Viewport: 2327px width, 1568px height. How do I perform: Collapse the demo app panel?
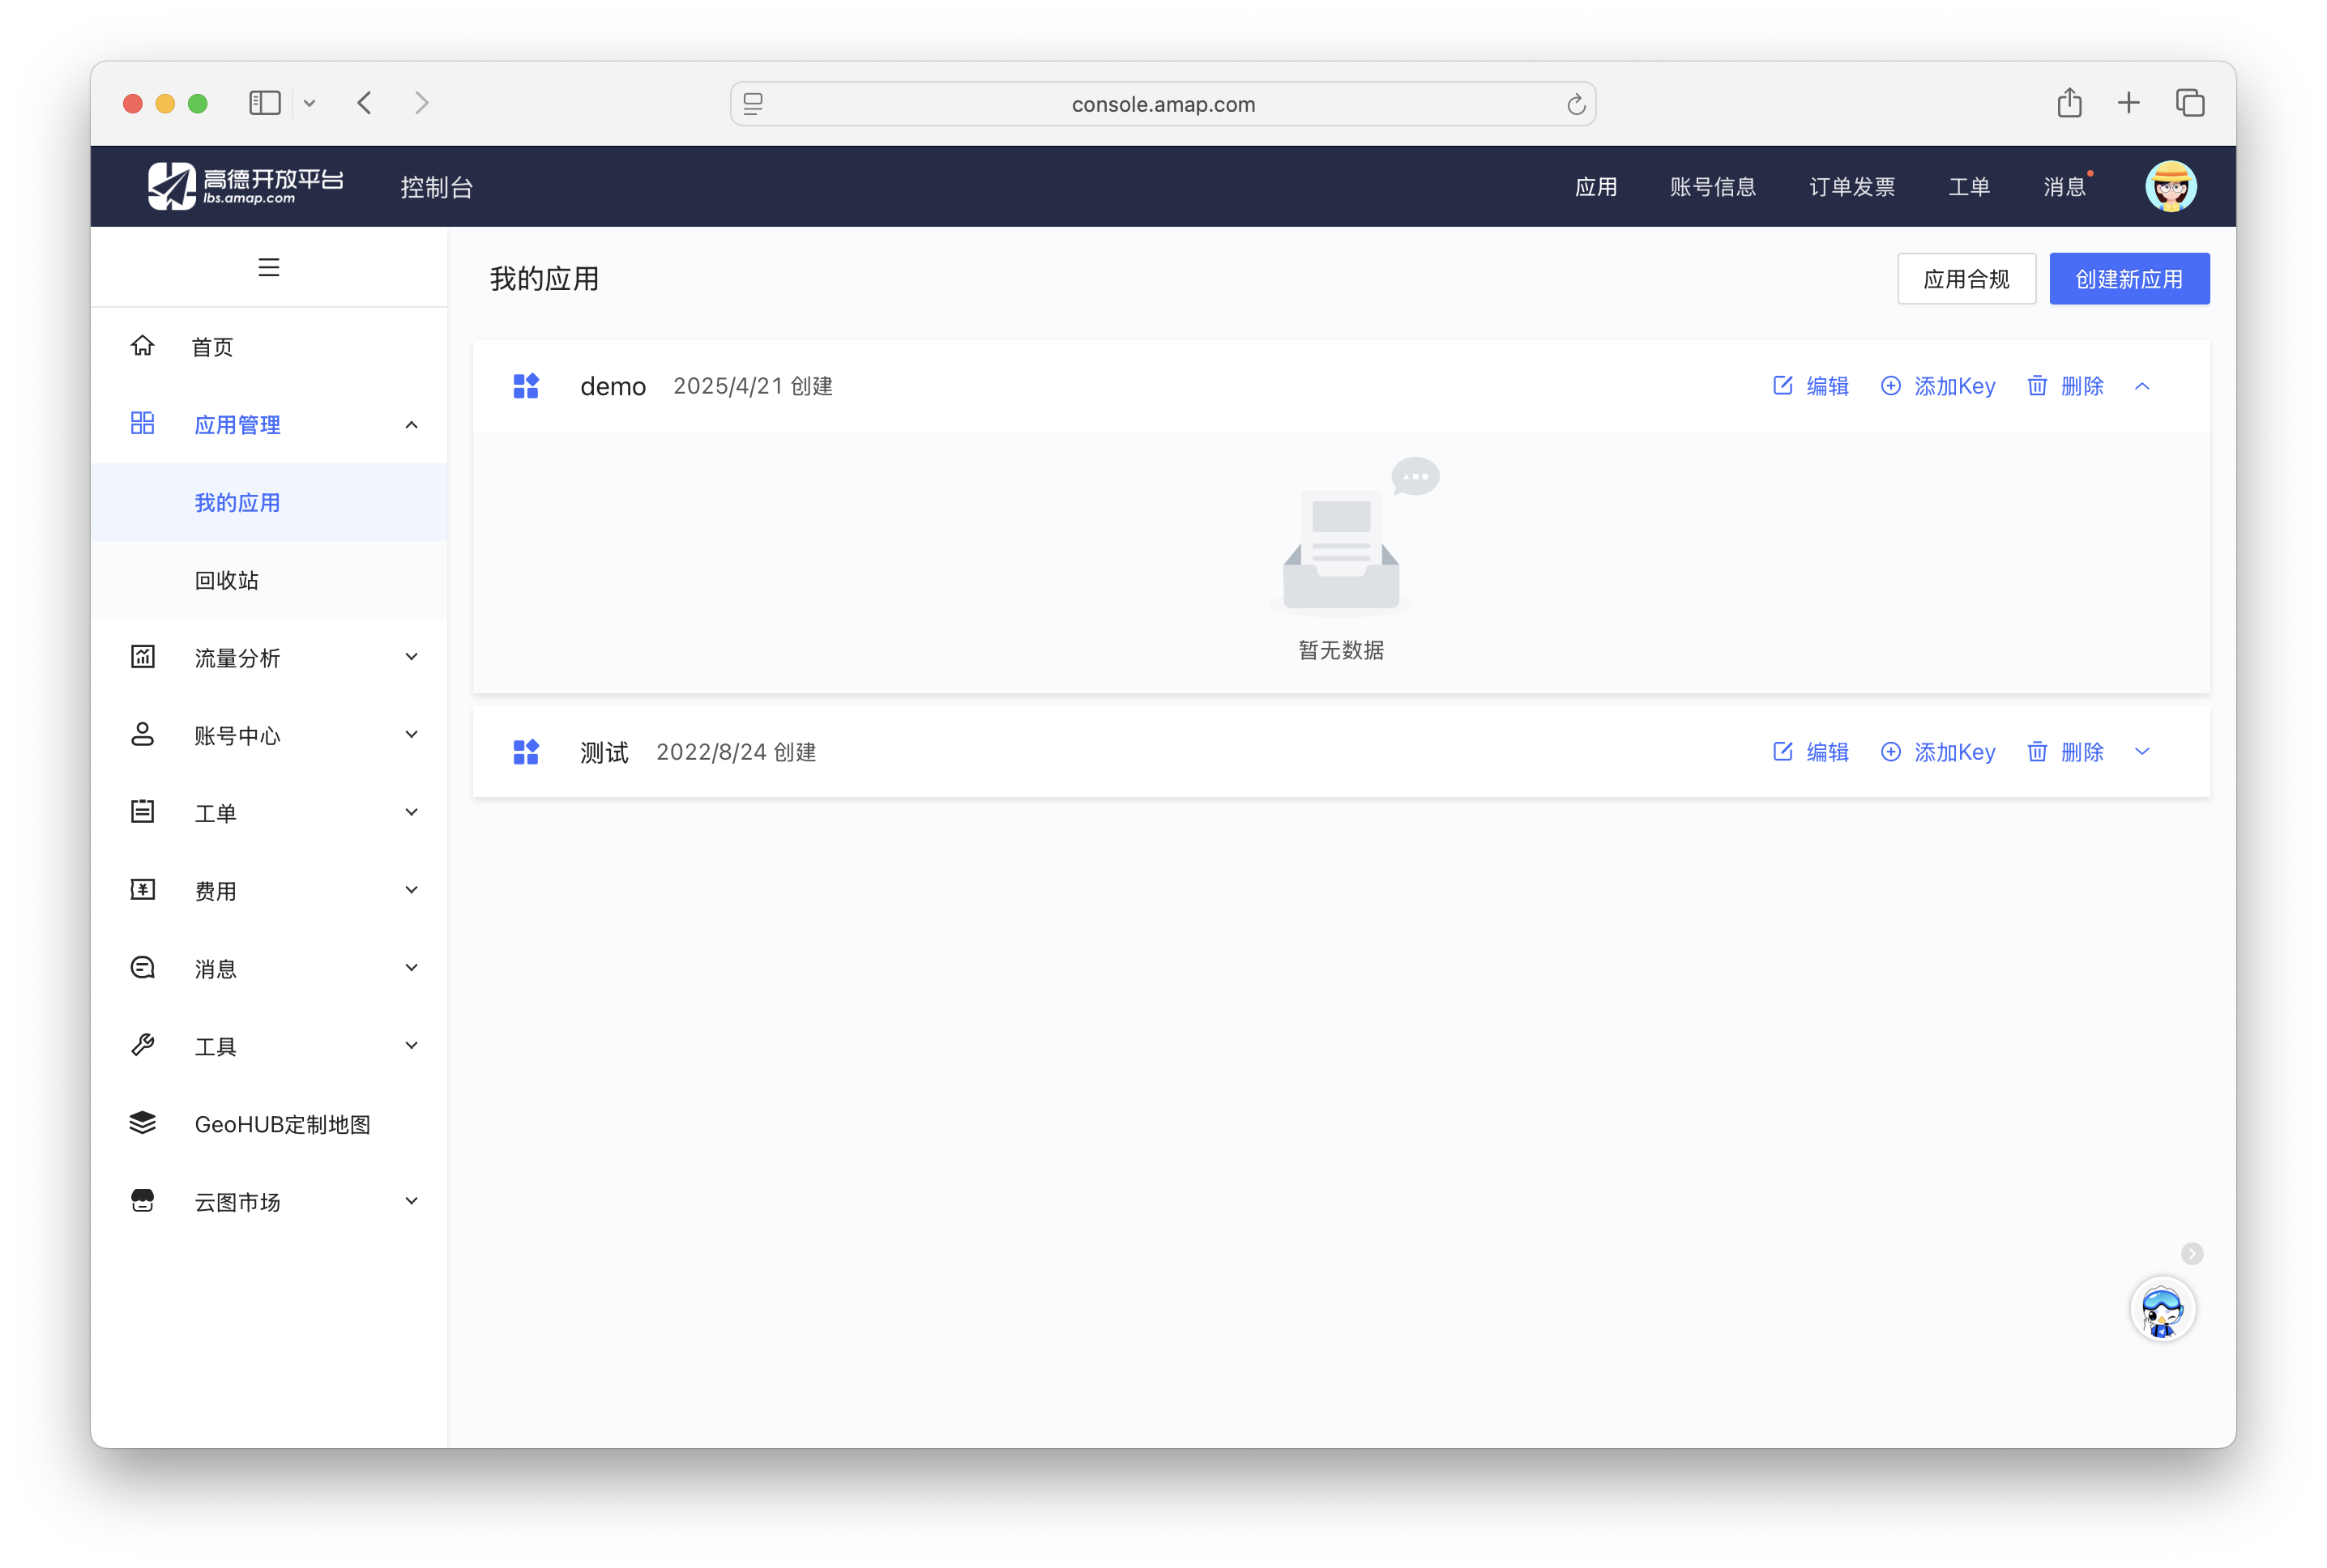[2142, 386]
